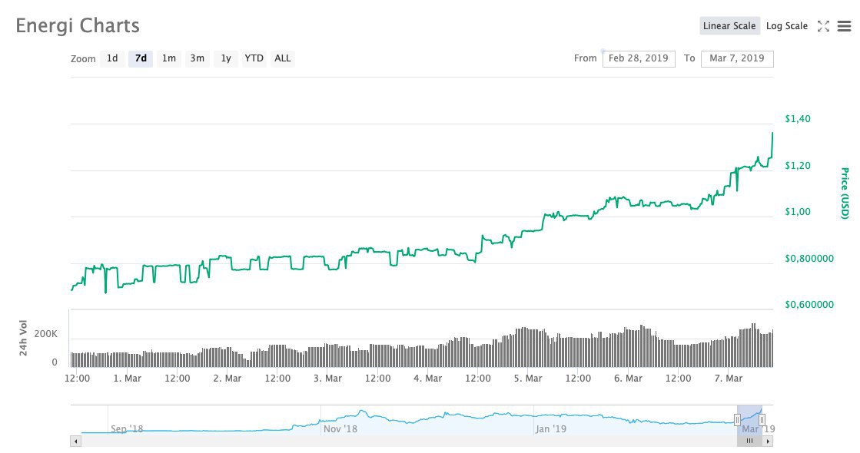The width and height of the screenshot is (860, 453).
Task: Click the 5. Mar date label
Action: point(528,378)
